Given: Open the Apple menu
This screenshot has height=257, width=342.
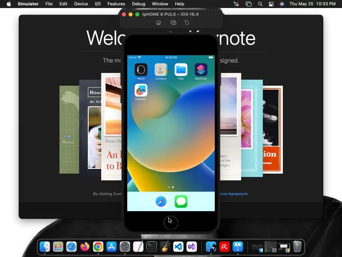Looking at the screenshot, I should click(9, 4).
